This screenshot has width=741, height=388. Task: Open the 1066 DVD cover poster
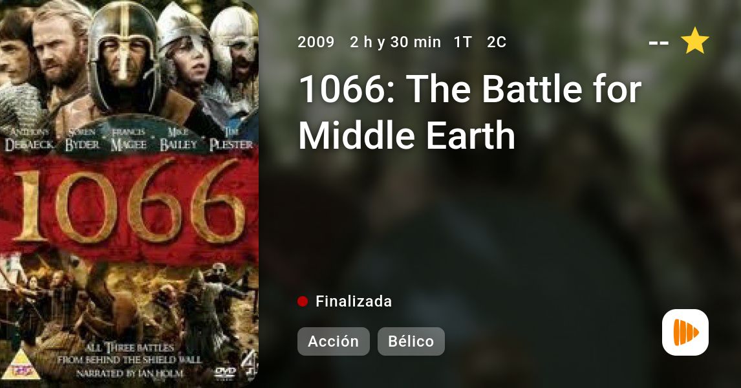pyautogui.click(x=129, y=194)
